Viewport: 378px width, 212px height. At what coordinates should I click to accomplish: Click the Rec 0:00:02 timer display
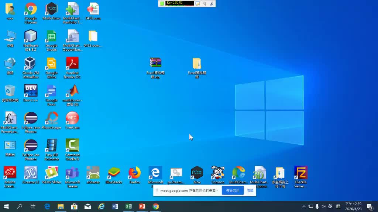180,3
